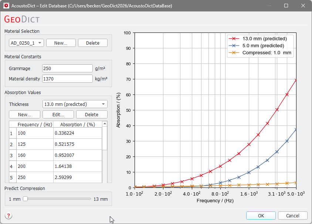Image resolution: width=312 pixels, height=224 pixels.
Task: Create new material with New... button
Action: [x=61, y=43]
